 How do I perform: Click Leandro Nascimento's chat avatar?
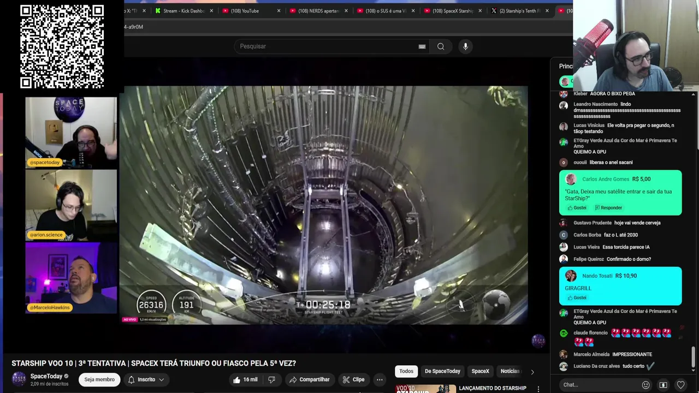click(564, 105)
